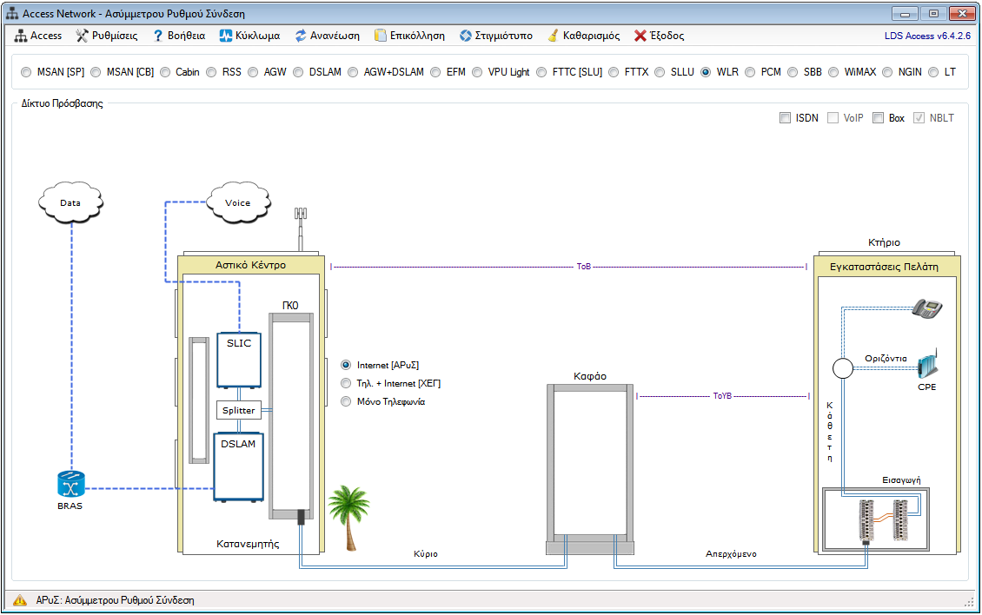Click the warning icon in status bar
Image resolution: width=982 pixels, height=615 pixels.
(21, 600)
